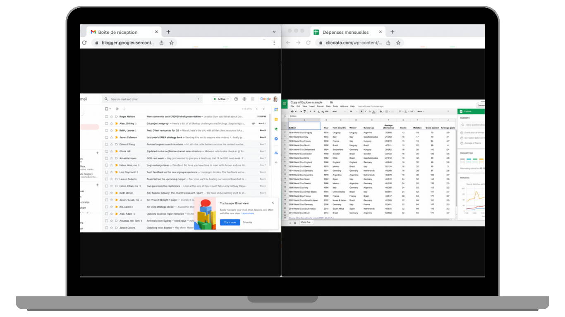Tick the checkbox for the Roger Nelson email

pos(106,116)
